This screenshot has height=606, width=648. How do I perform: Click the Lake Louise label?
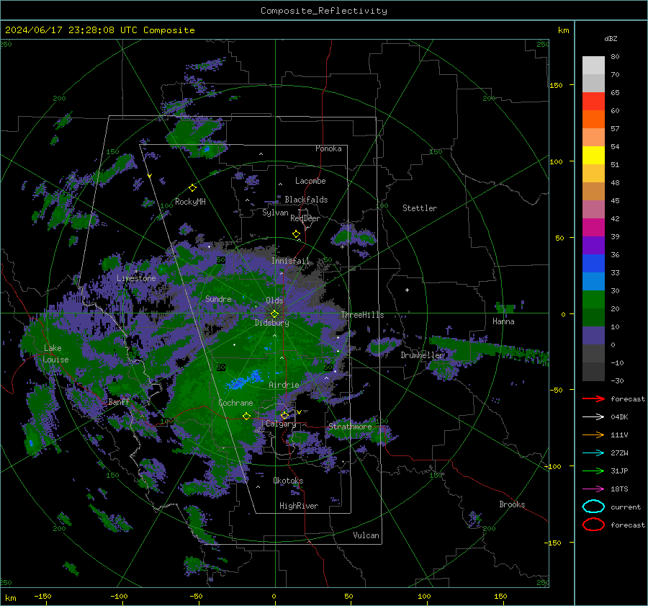[55, 354]
